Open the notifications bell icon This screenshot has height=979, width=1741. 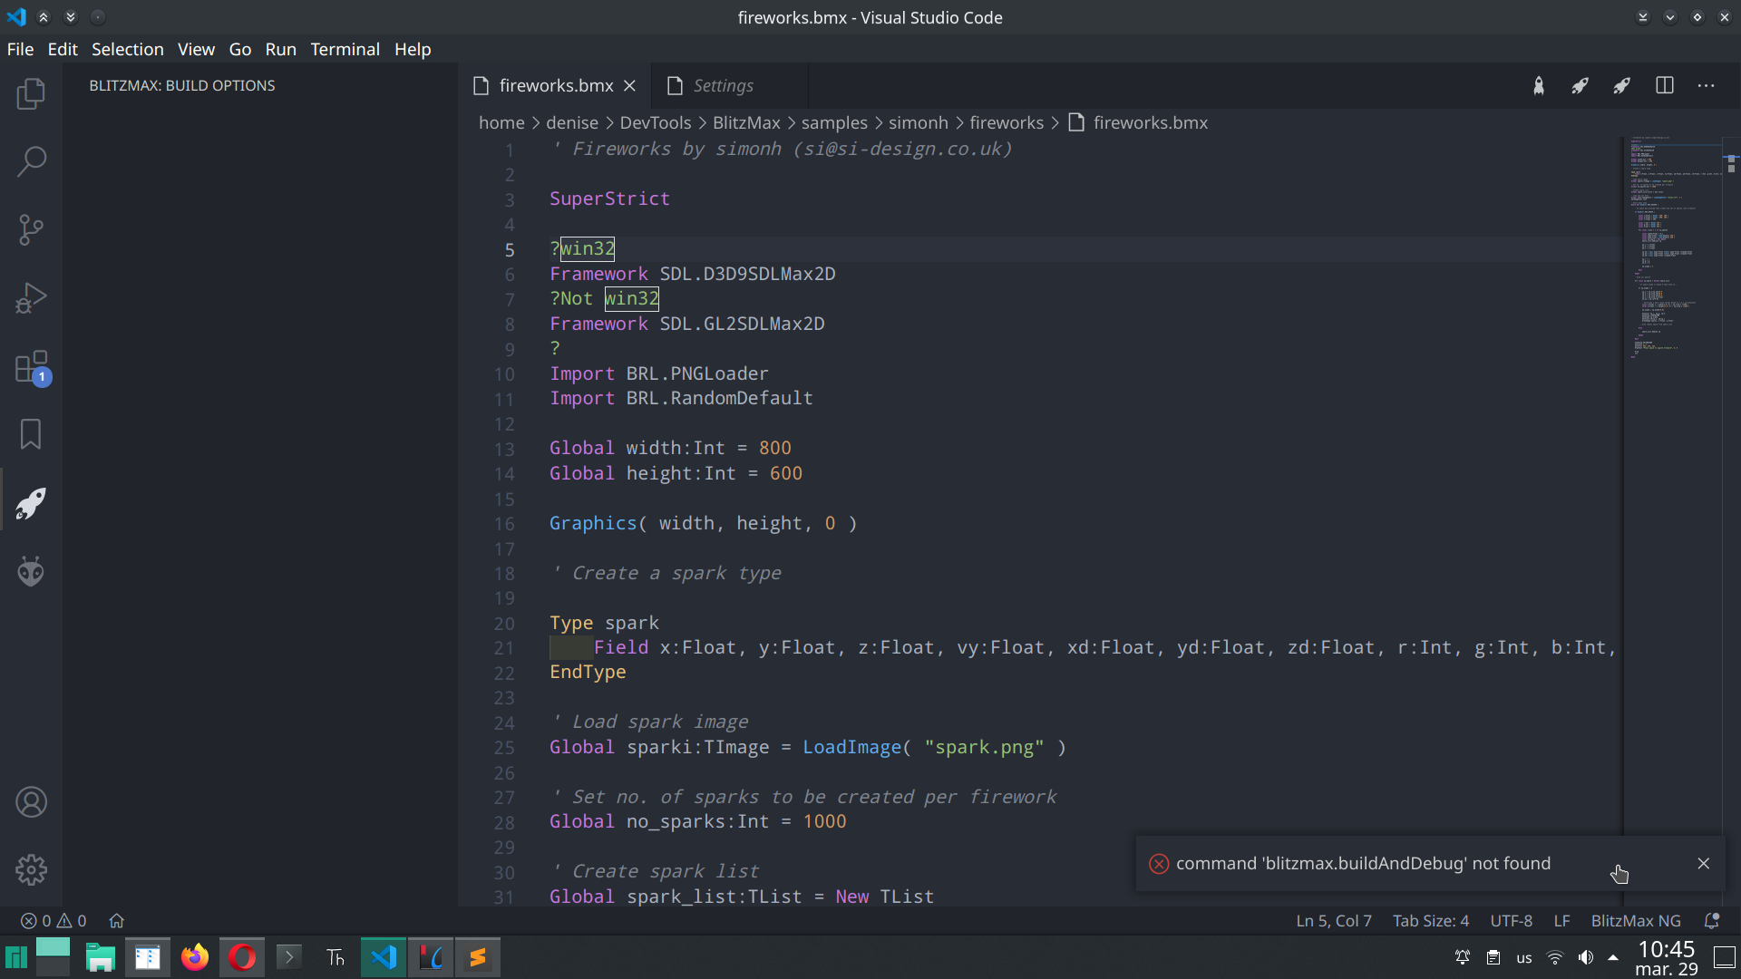coord(1712,920)
